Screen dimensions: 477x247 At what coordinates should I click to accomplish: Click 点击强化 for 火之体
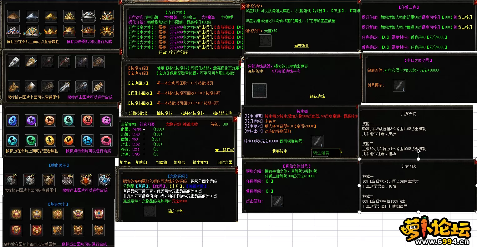point(206,42)
